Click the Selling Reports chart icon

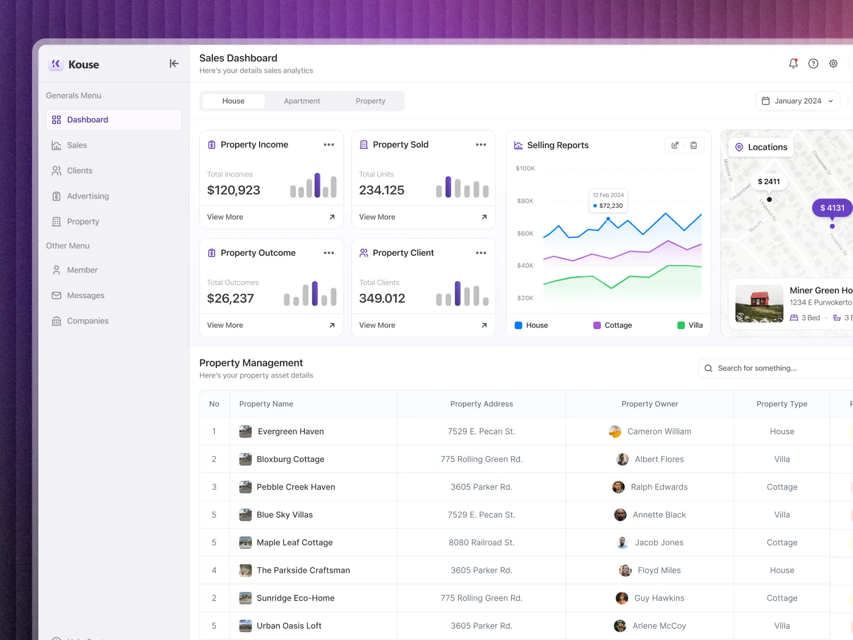[x=518, y=145]
